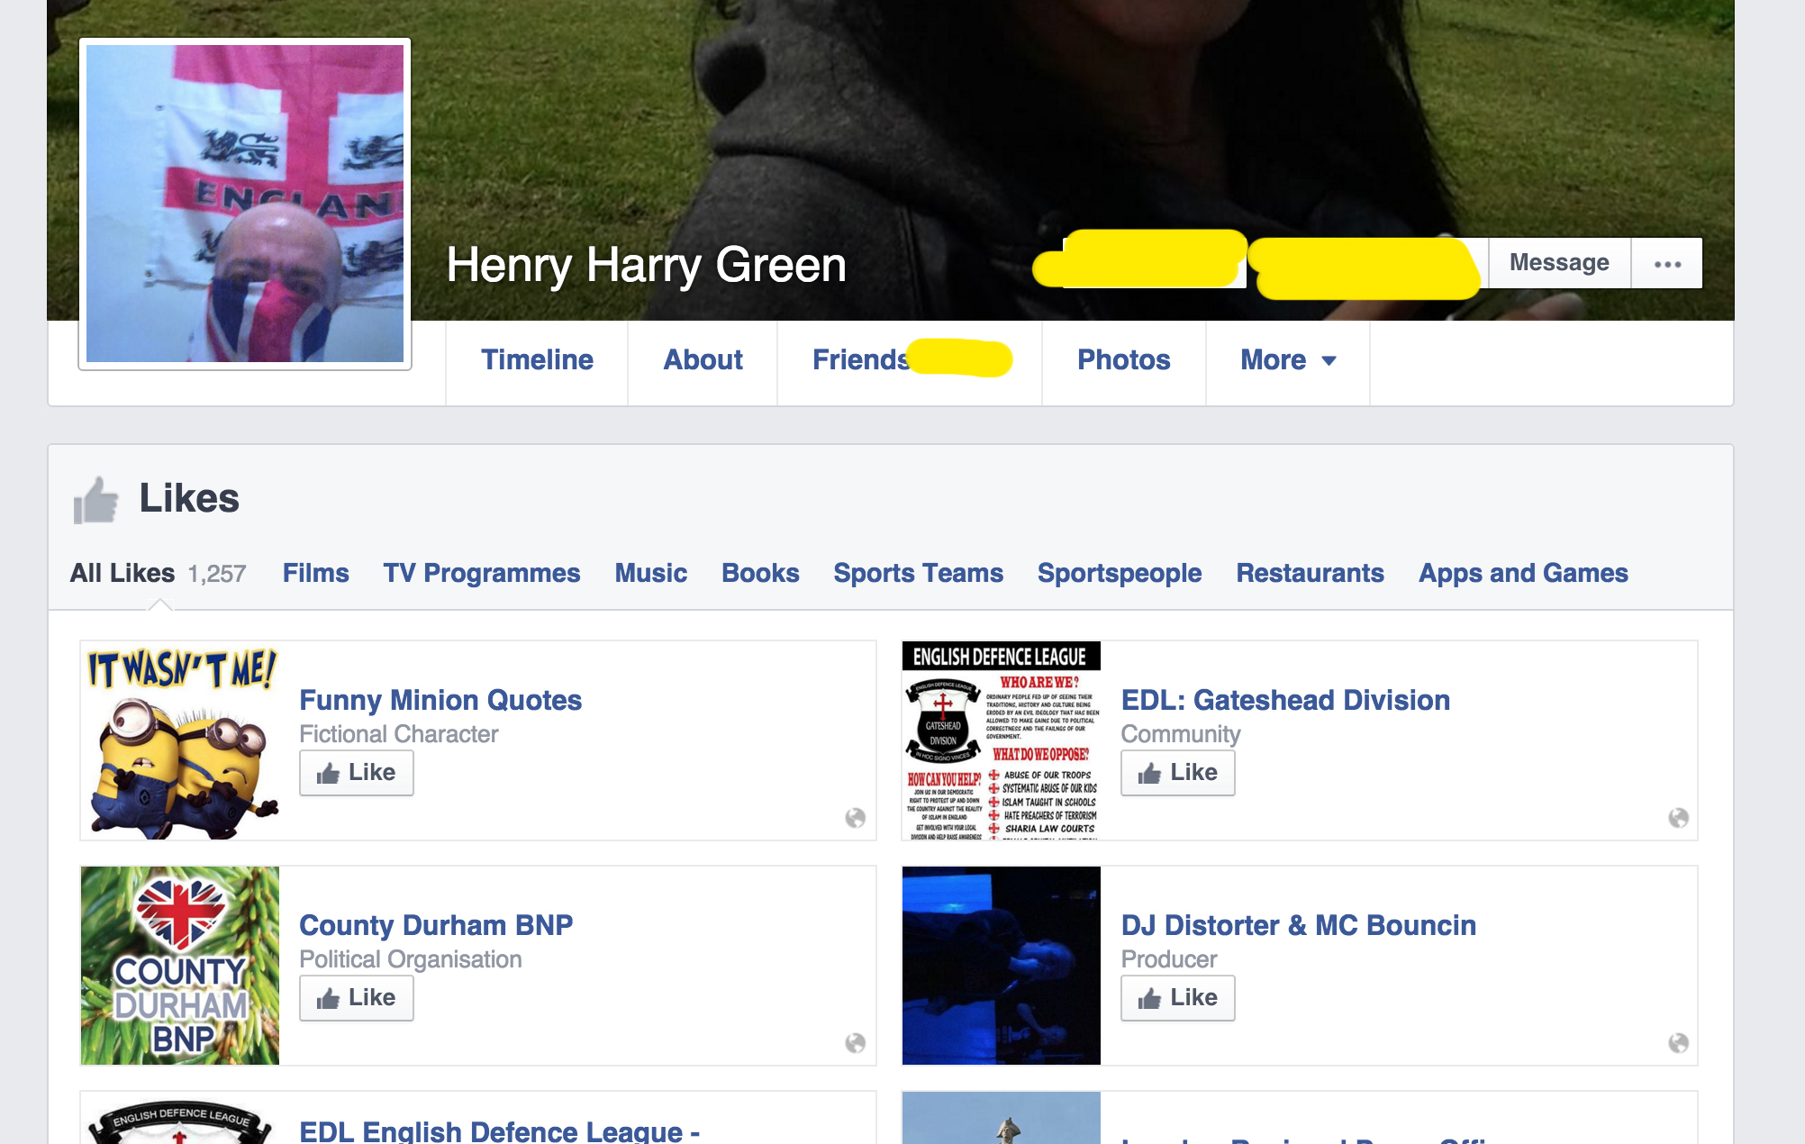This screenshot has height=1144, width=1805.
Task: Like the EDL: Gateshead Division page
Action: pos(1177,773)
